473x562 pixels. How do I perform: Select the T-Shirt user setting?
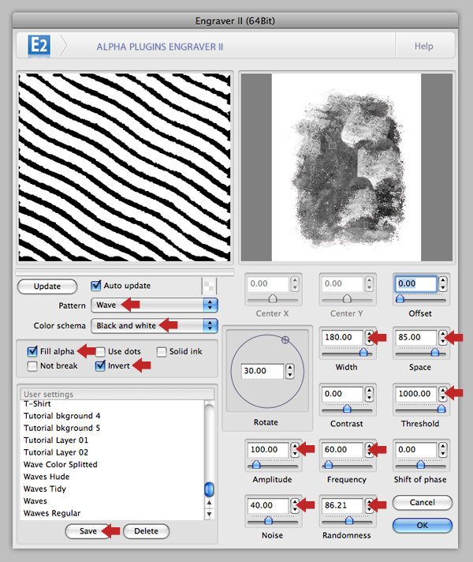(113, 404)
